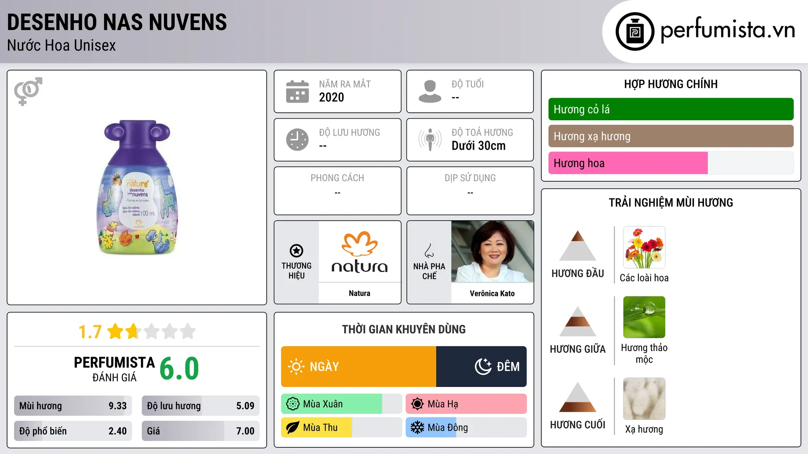Click the Độ lưu hương 5.09 rating bar

[201, 406]
